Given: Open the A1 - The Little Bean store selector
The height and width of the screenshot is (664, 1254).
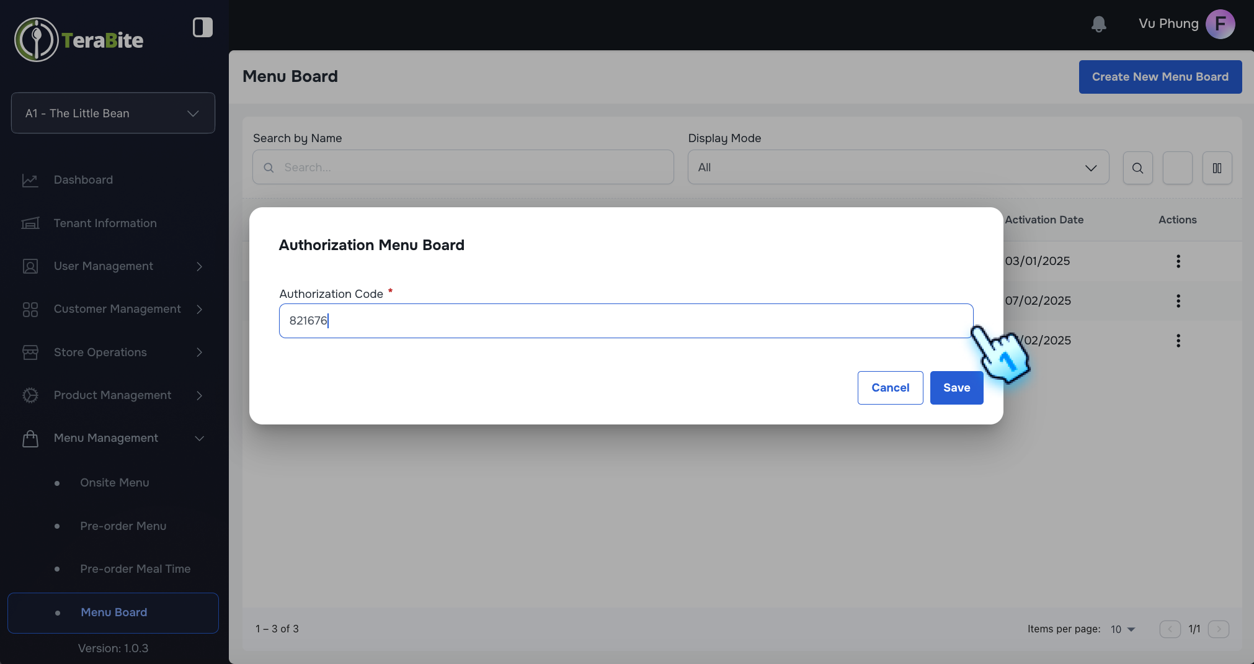Looking at the screenshot, I should click(x=113, y=113).
